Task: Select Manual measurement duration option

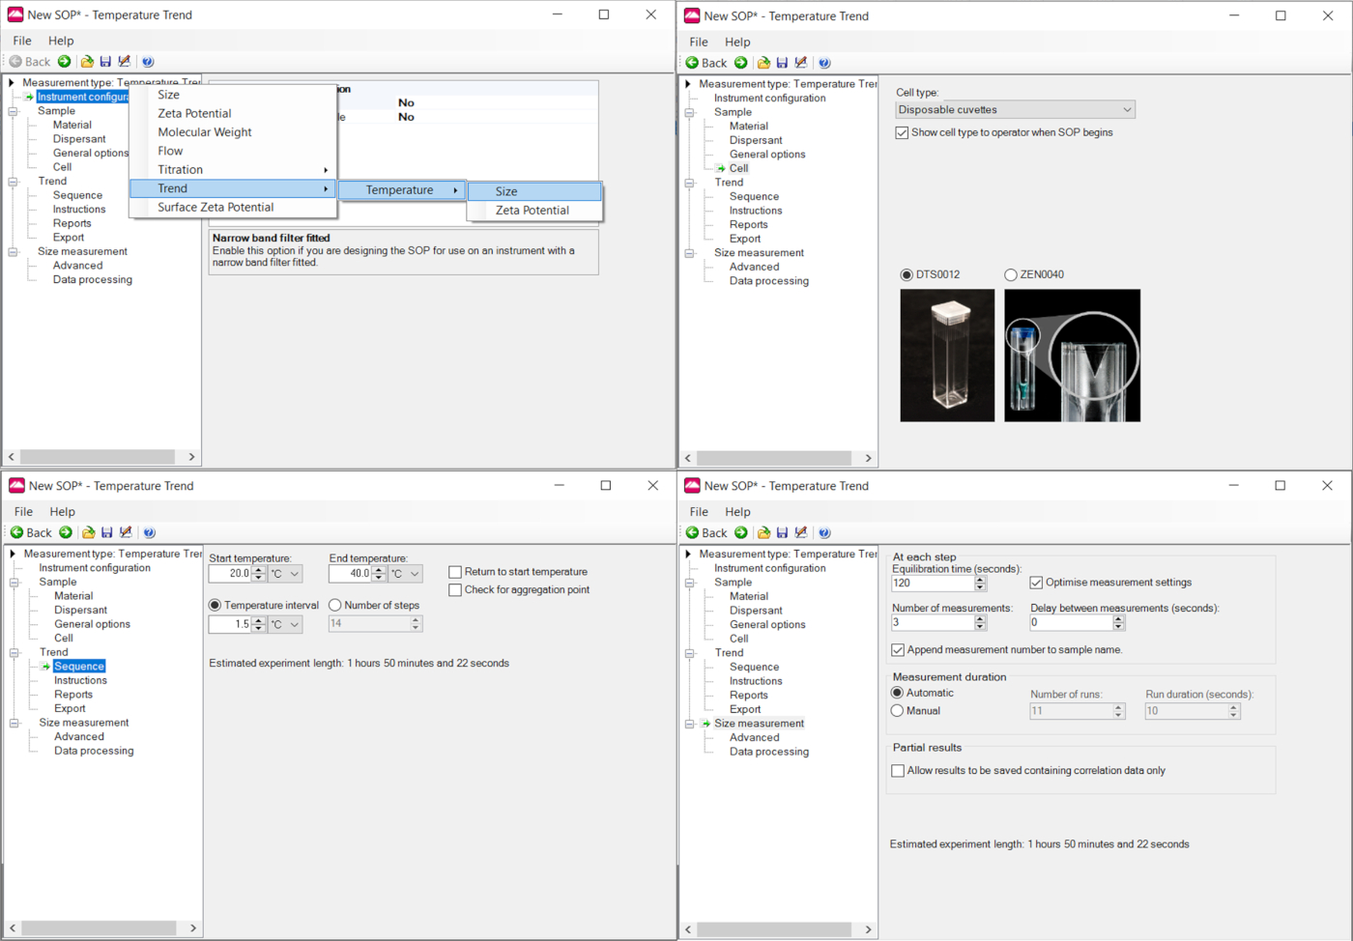Action: pyautogui.click(x=898, y=711)
